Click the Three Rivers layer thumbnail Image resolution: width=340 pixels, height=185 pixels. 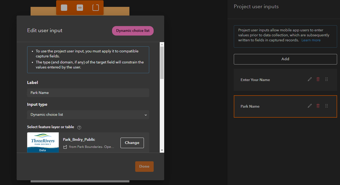pos(43,142)
